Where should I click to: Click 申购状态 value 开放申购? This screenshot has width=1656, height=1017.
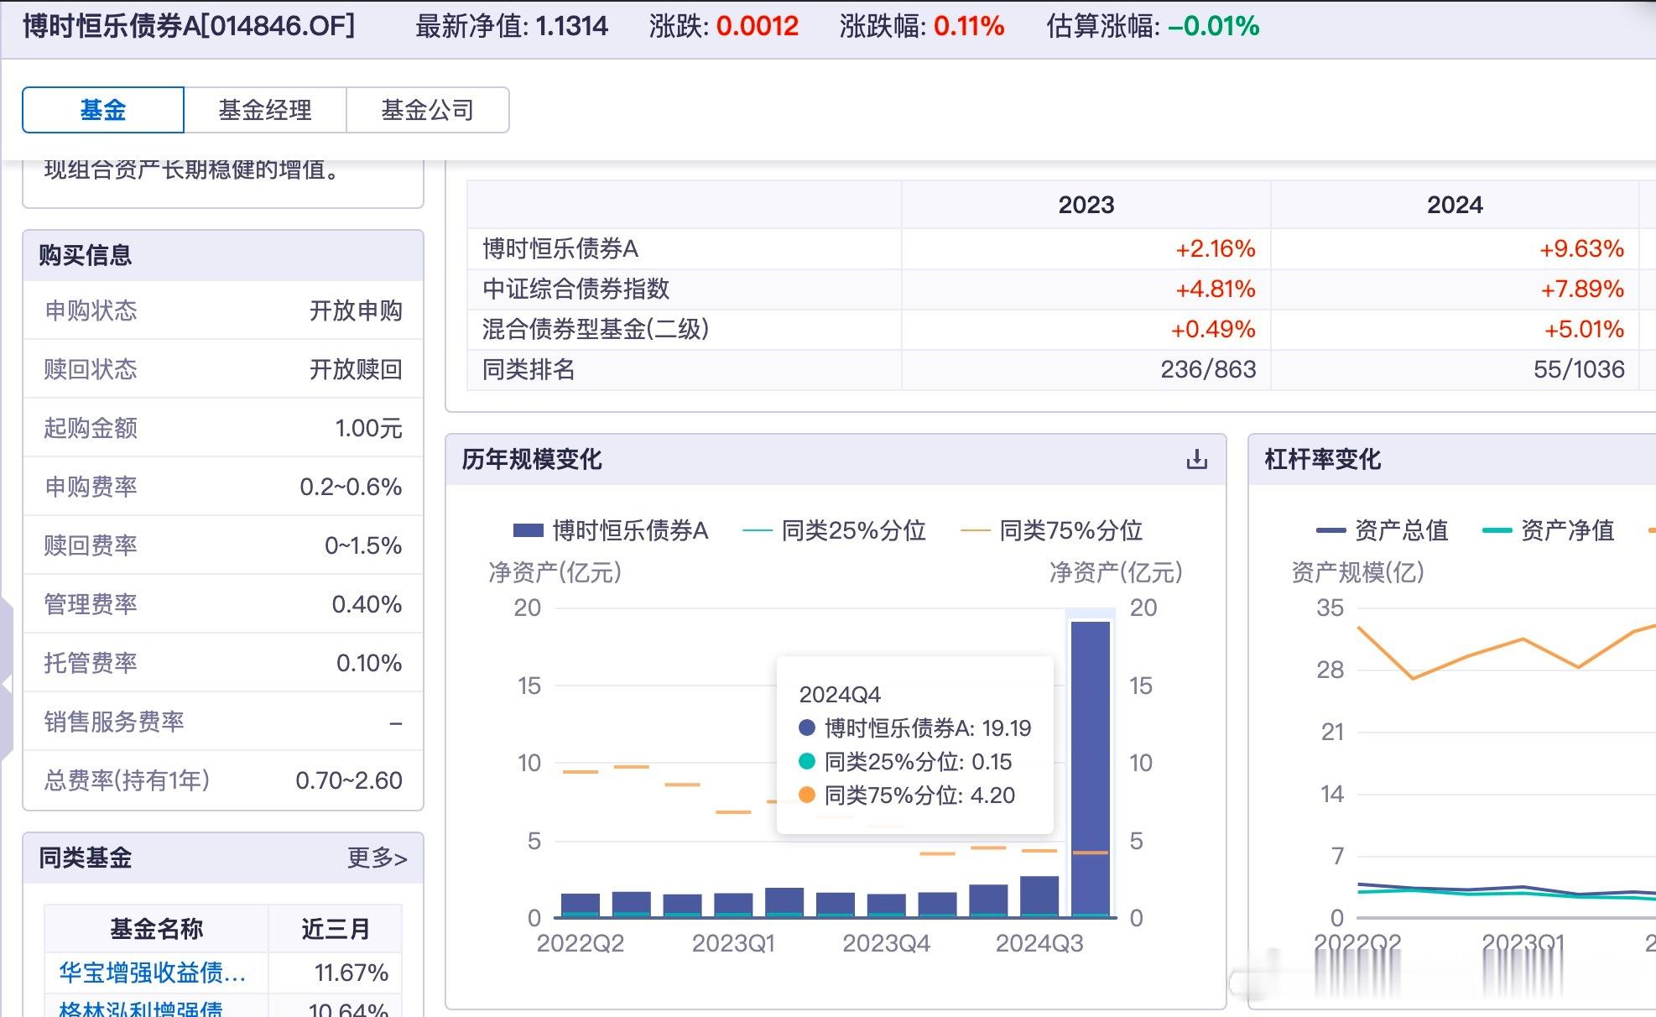click(x=356, y=310)
